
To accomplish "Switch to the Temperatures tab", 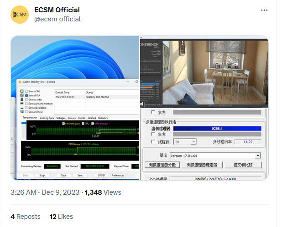I will [30, 118].
